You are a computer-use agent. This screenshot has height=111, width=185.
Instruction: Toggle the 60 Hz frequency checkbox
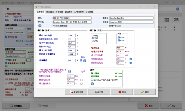tap(119, 40)
